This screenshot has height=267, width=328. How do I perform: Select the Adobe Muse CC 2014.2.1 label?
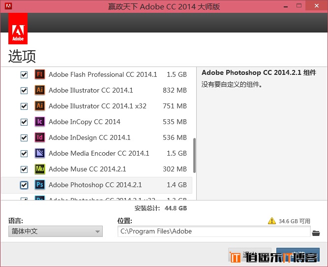point(88,169)
